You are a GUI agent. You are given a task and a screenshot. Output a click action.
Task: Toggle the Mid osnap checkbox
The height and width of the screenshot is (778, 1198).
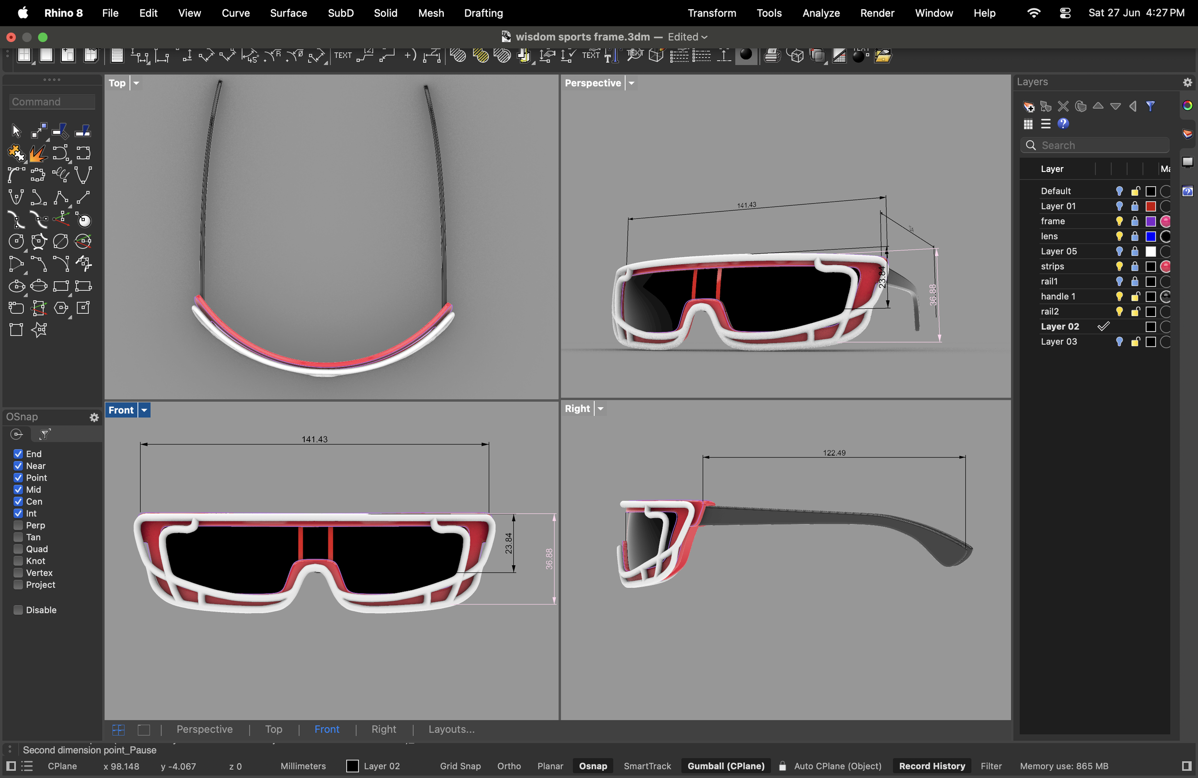coord(18,490)
